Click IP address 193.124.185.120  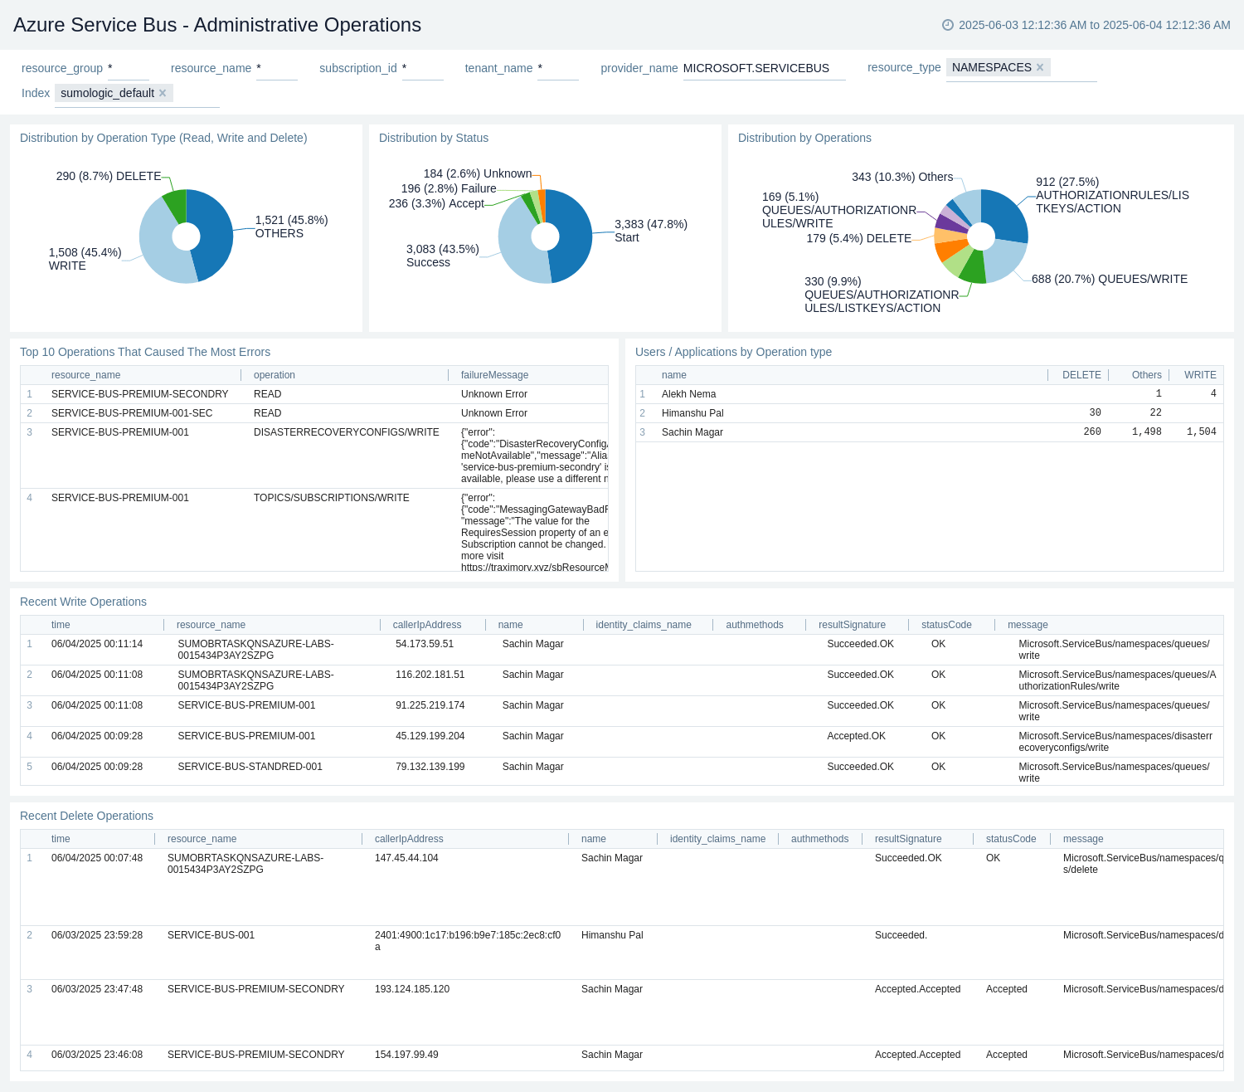(412, 989)
